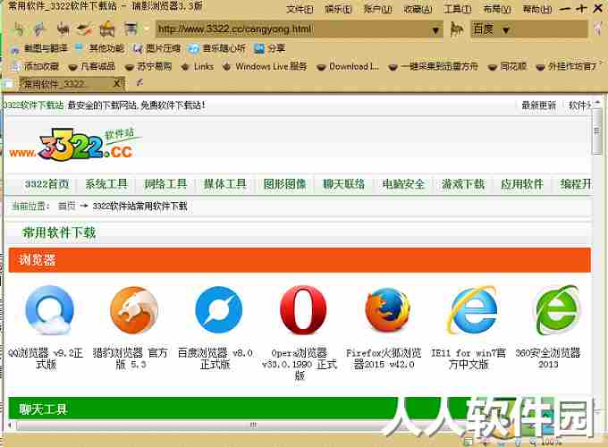Click the 100% zoom status indicator
The width and height of the screenshot is (608, 447).
coord(551,442)
